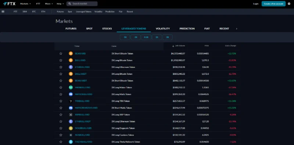This screenshot has width=294, height=145.
Task: Open the settings gear icon
Action: (289, 4)
